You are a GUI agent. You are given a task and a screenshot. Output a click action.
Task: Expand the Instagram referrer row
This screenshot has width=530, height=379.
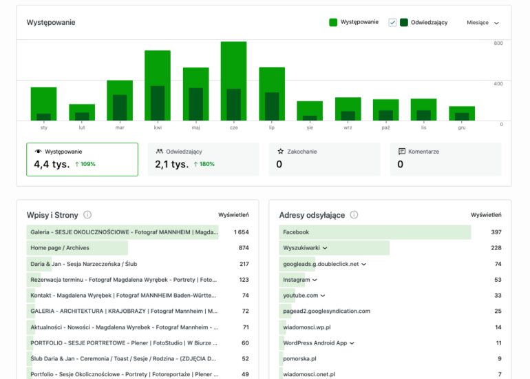click(315, 280)
